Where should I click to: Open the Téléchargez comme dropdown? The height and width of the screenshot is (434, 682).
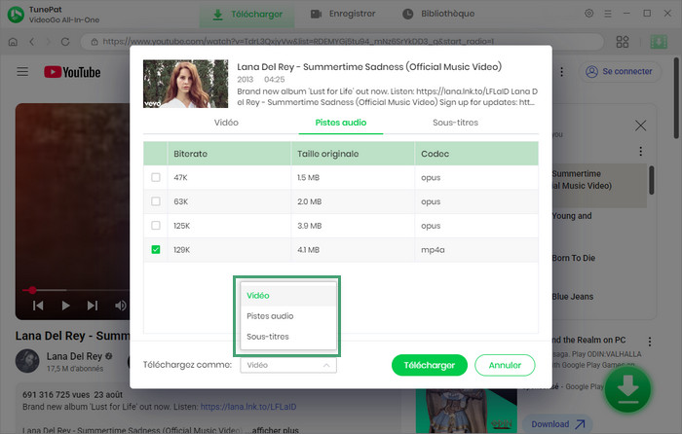coord(289,365)
